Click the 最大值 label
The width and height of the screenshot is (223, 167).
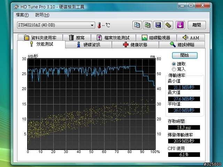174,93
